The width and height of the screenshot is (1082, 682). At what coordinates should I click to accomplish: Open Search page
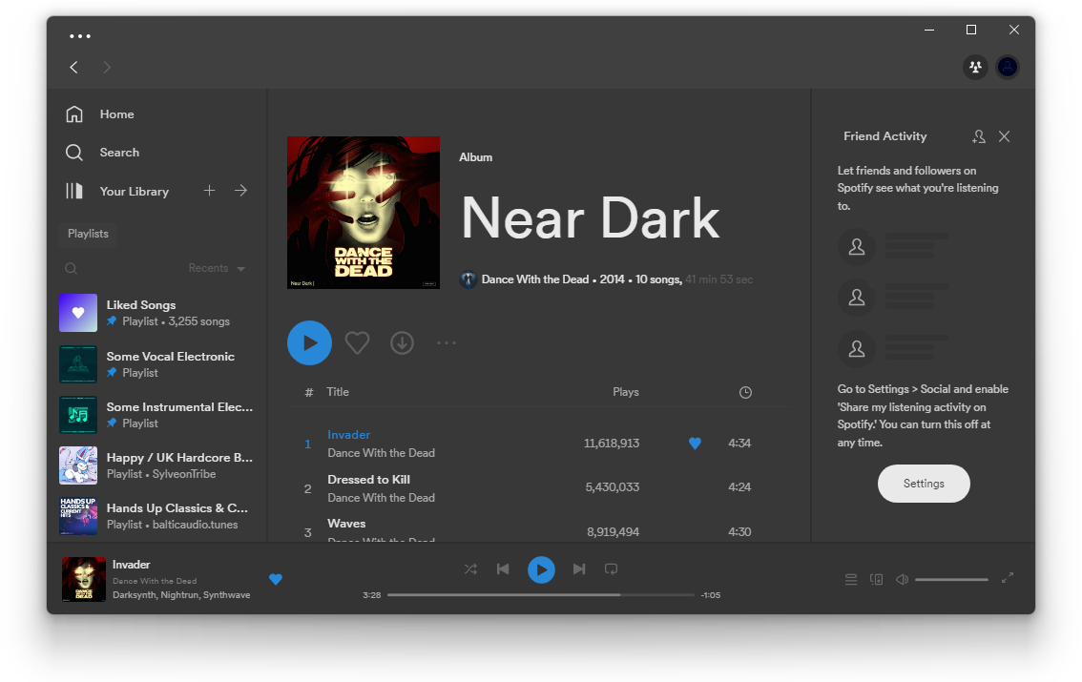click(x=102, y=153)
